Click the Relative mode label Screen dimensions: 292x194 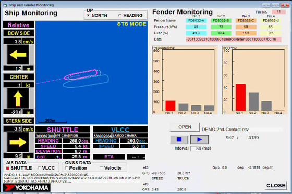tap(18, 25)
